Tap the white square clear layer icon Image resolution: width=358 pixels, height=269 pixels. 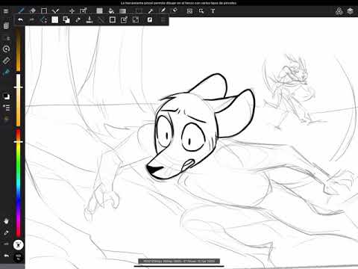tap(55, 19)
